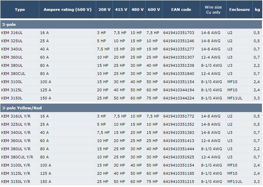
Task: Click EAN code 6419410351185
Action: tap(179, 173)
